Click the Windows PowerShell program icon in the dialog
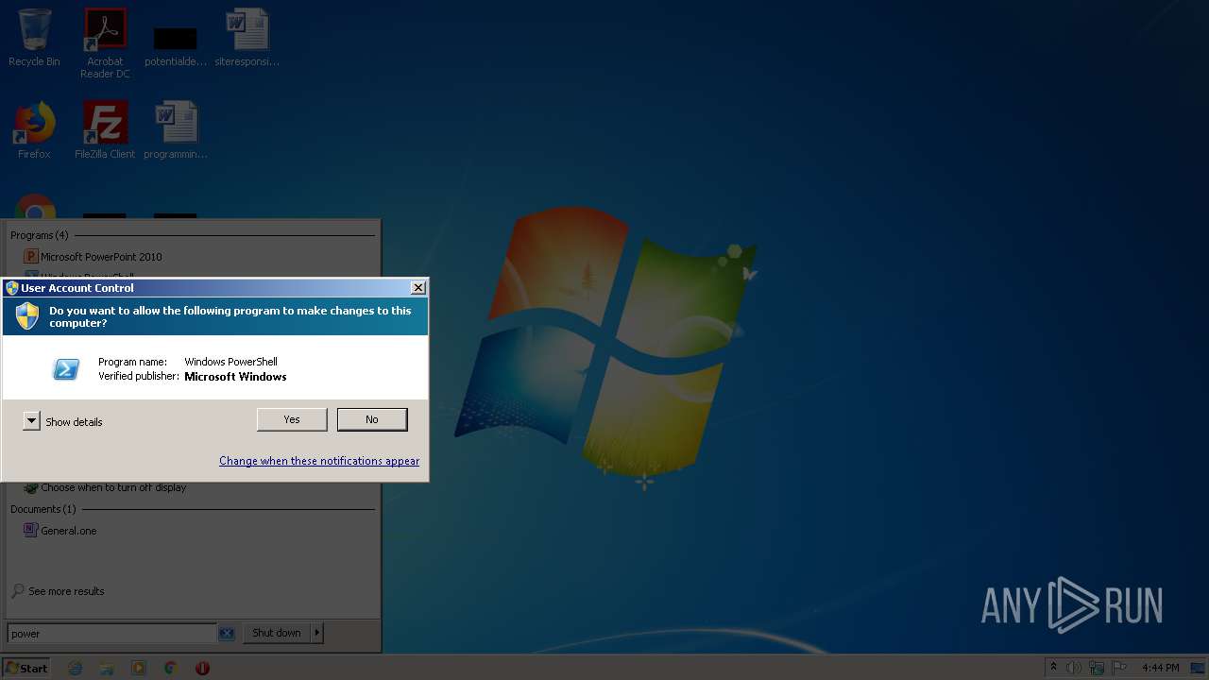Image resolution: width=1209 pixels, height=680 pixels. (66, 369)
